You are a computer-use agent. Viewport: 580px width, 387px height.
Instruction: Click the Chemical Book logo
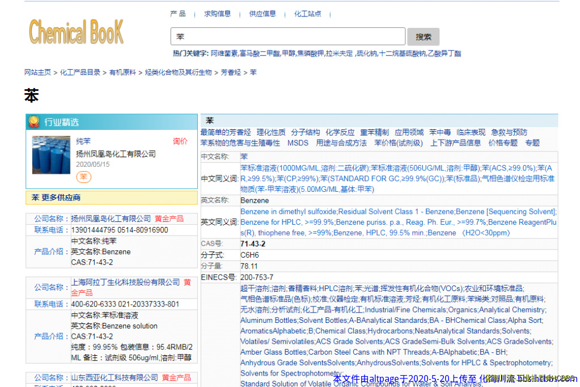click(x=76, y=32)
